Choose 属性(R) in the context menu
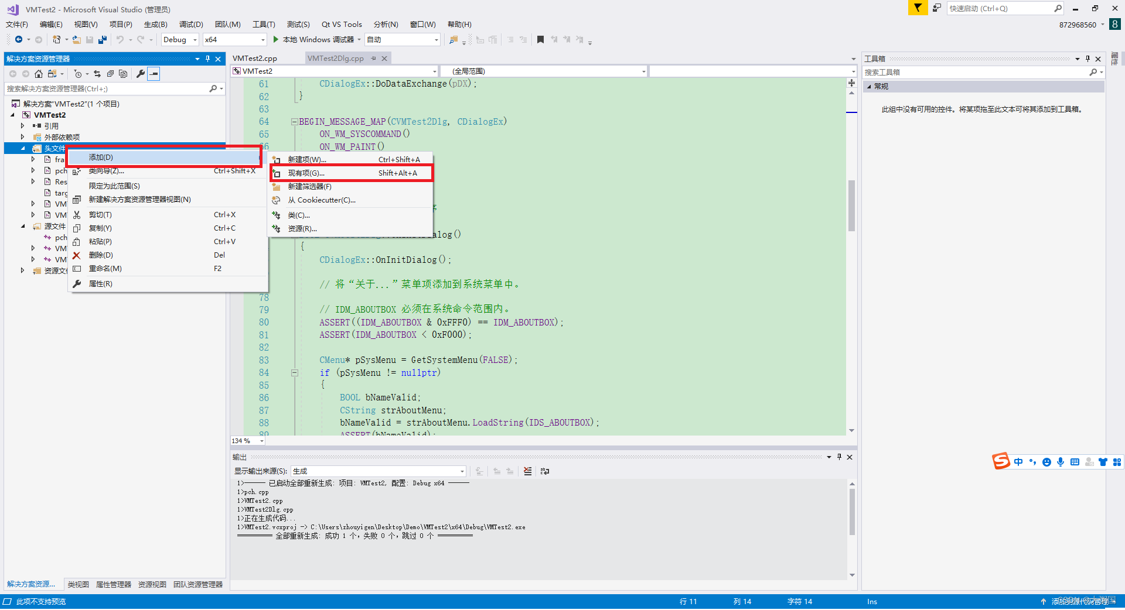Viewport: 1125px width, 610px height. 168,284
